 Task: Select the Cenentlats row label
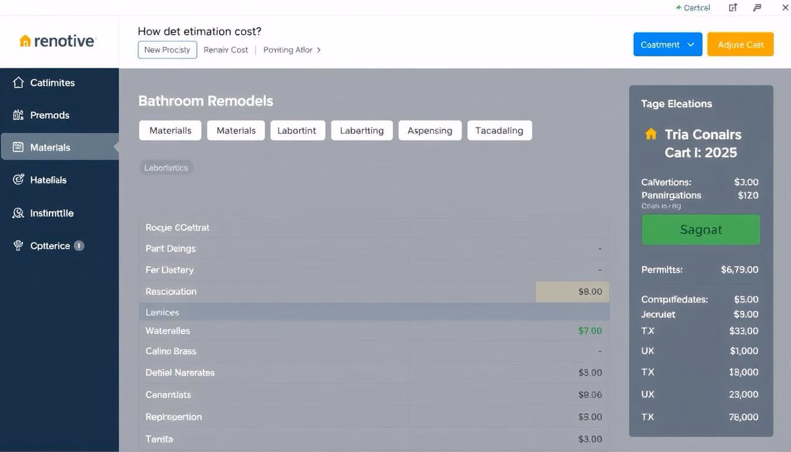pos(168,395)
